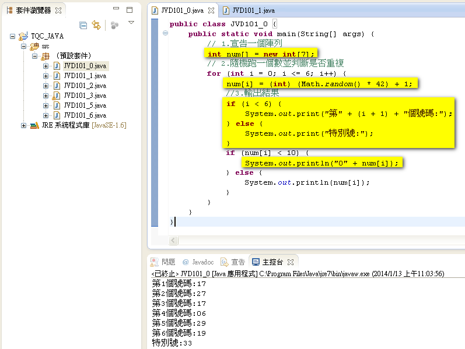Expand JVD101_1.java tree node
Screen dimensions: 465x349
46,76
